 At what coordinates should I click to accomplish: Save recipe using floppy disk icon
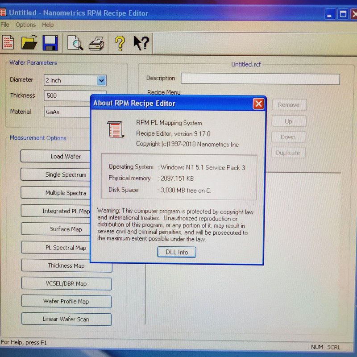(50, 43)
